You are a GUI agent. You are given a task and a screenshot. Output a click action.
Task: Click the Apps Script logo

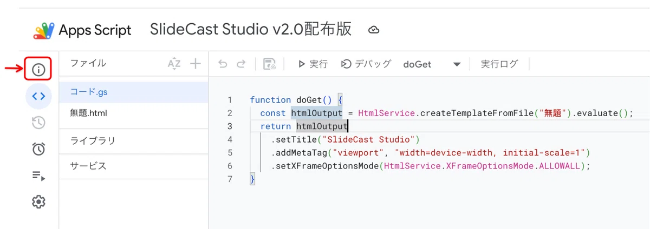pyautogui.click(x=44, y=30)
